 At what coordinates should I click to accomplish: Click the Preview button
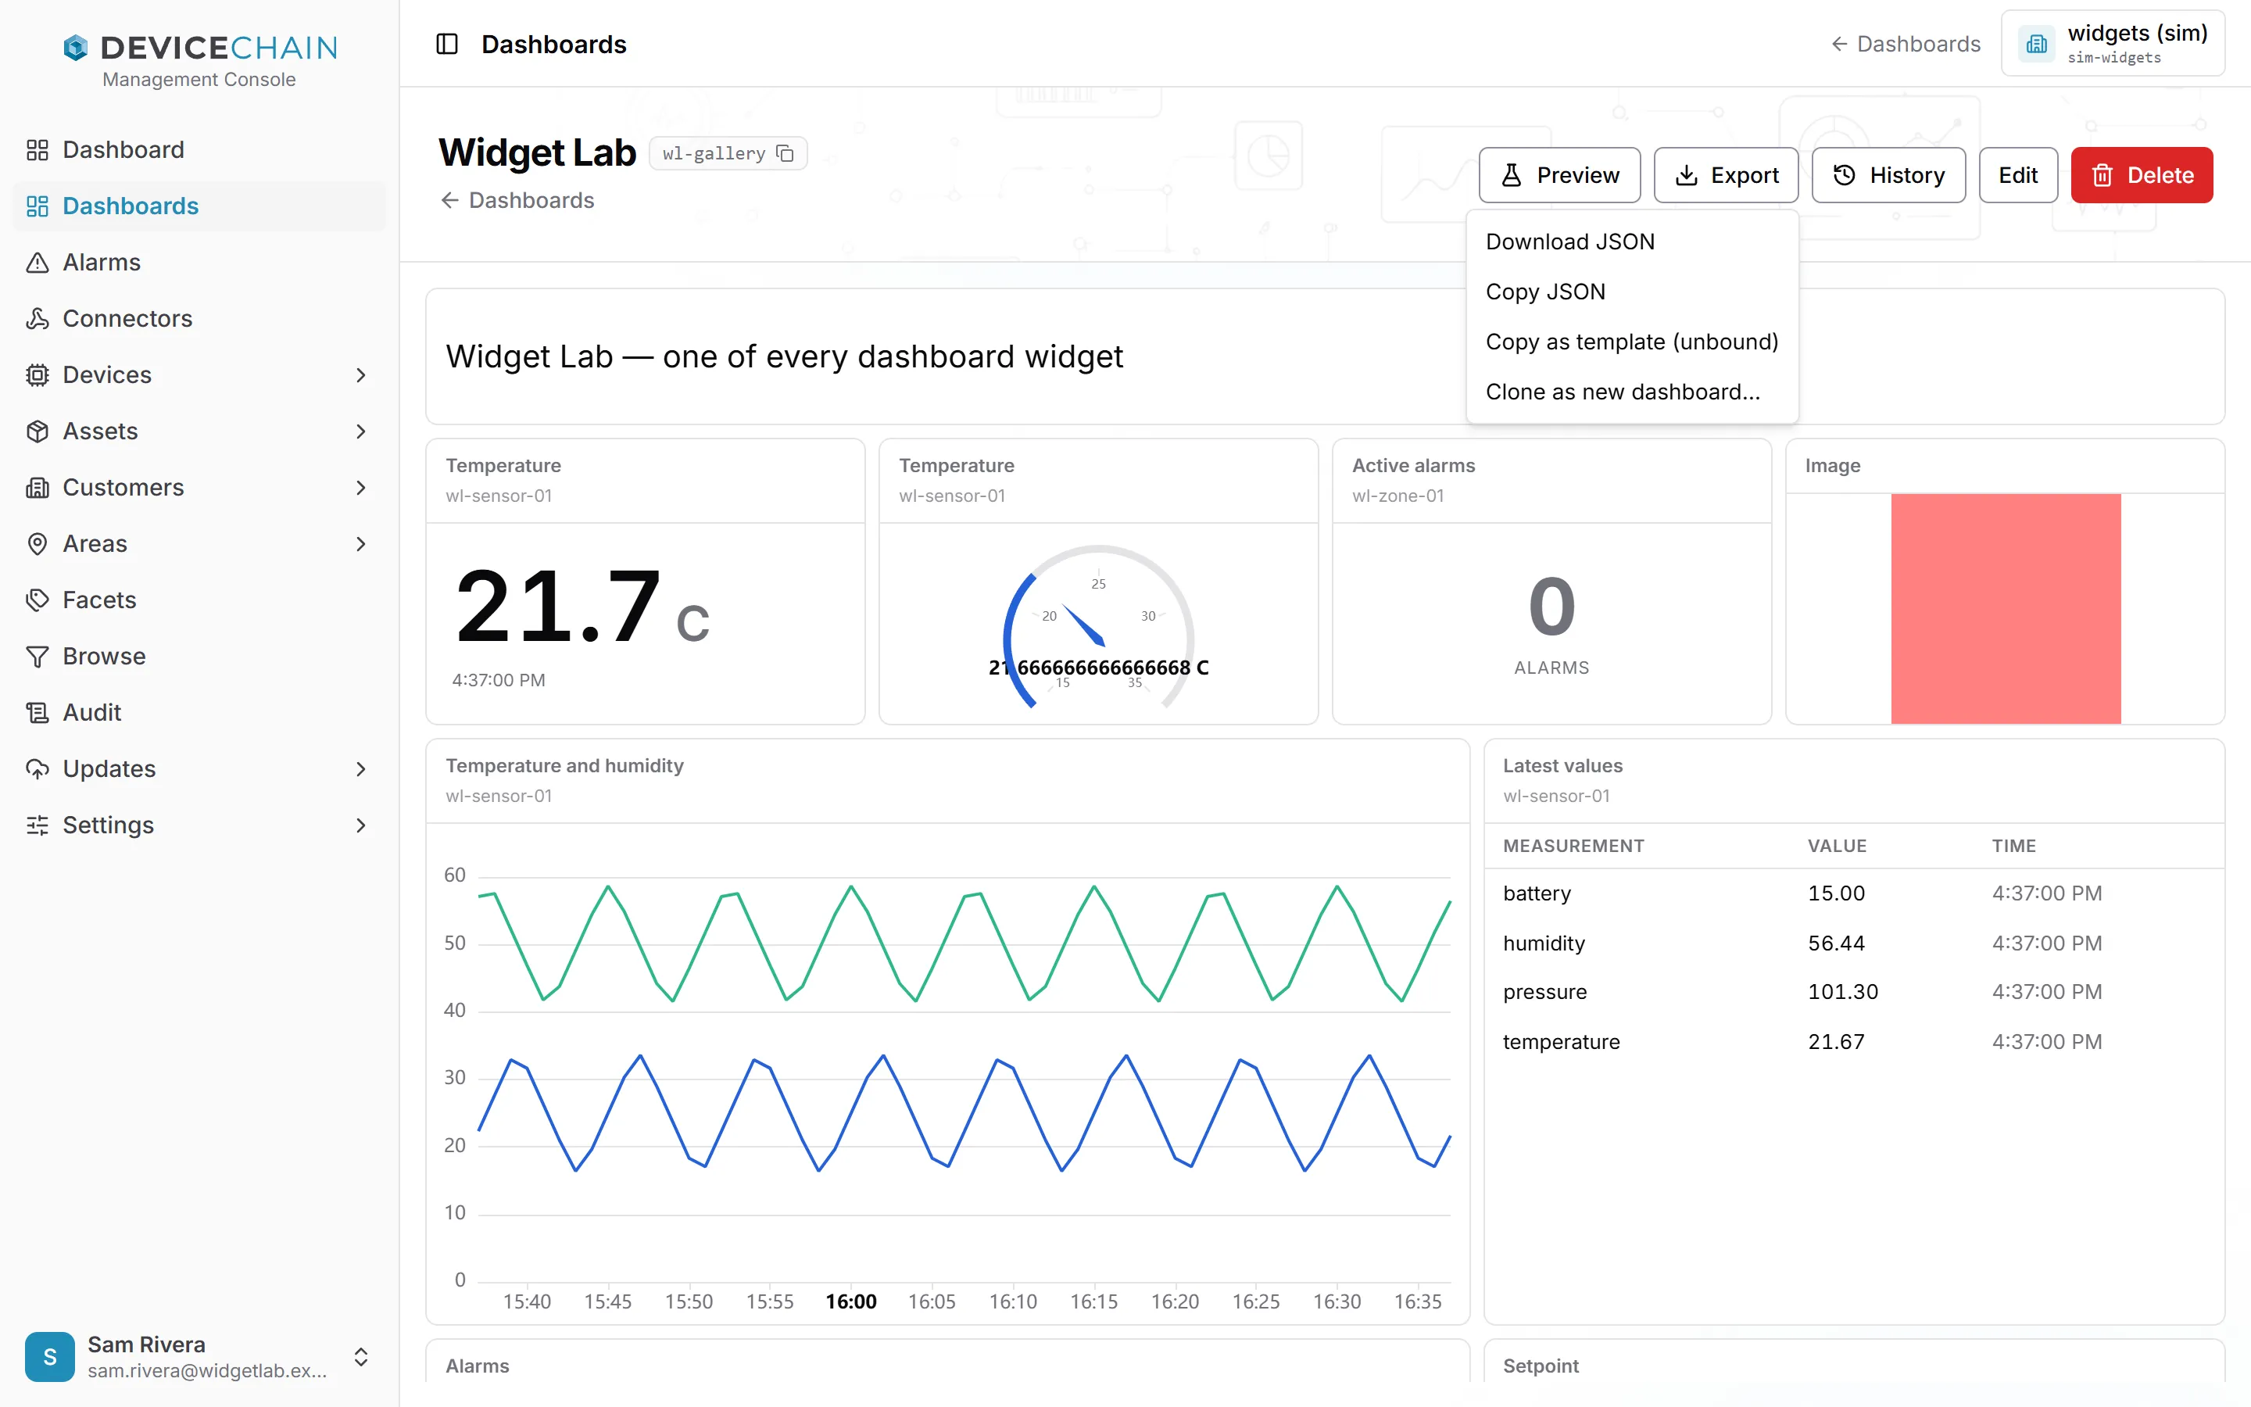tap(1559, 175)
